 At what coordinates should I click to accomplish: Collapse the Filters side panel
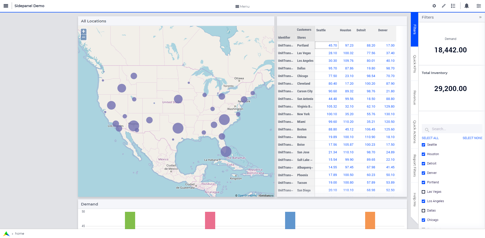point(480,17)
